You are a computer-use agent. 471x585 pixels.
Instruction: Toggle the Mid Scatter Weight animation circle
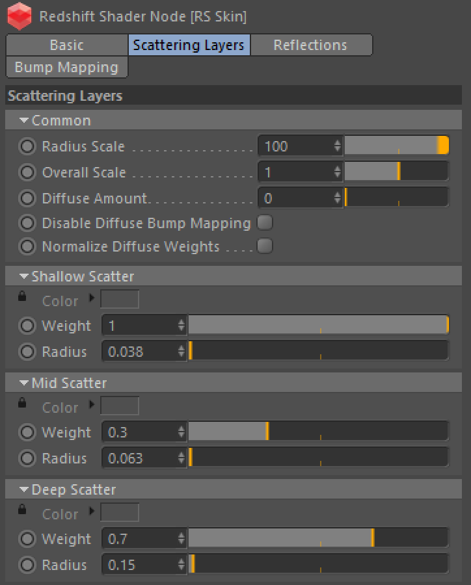coord(27,432)
